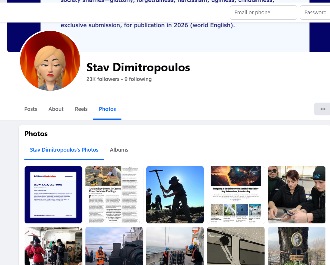Open photo of worker in orange suit
This screenshot has width=330, height=265.
coord(114,246)
